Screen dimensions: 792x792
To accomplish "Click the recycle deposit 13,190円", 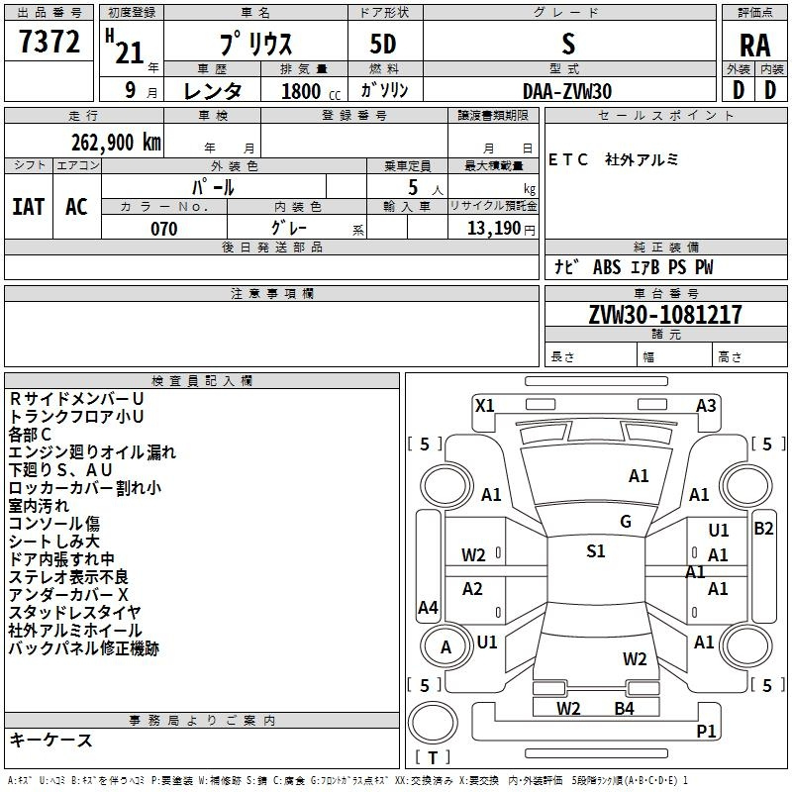I will [501, 229].
